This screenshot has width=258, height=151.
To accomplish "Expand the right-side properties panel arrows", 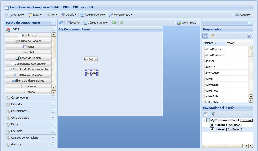I will 250,23.
